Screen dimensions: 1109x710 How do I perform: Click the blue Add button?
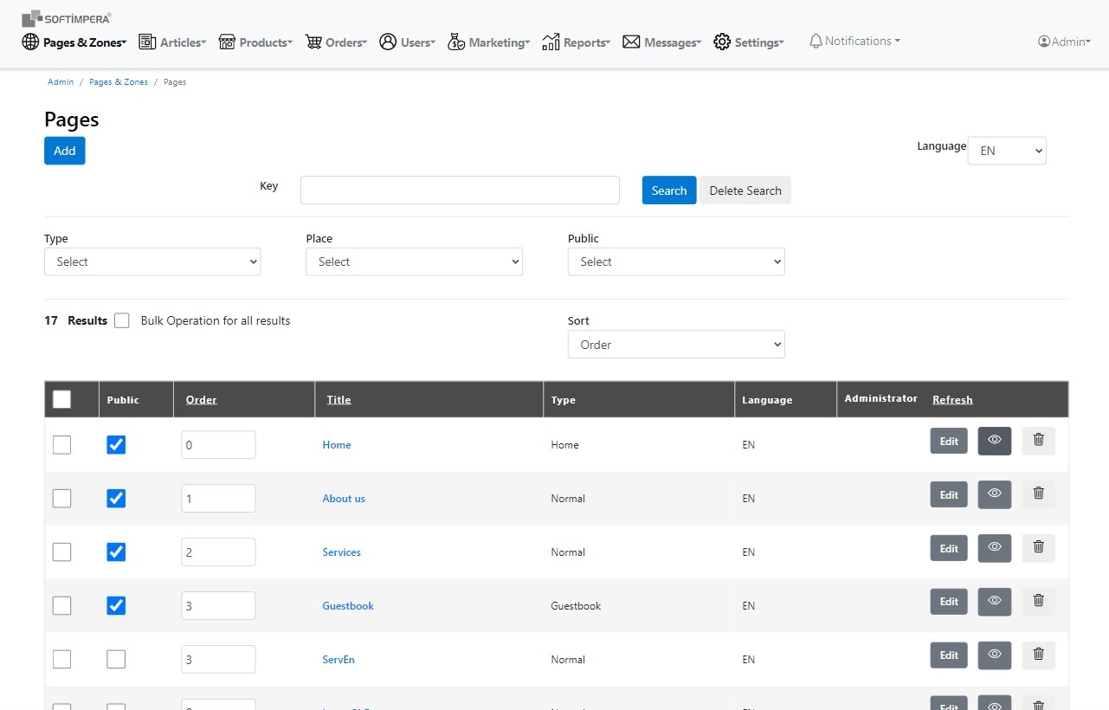pos(65,151)
